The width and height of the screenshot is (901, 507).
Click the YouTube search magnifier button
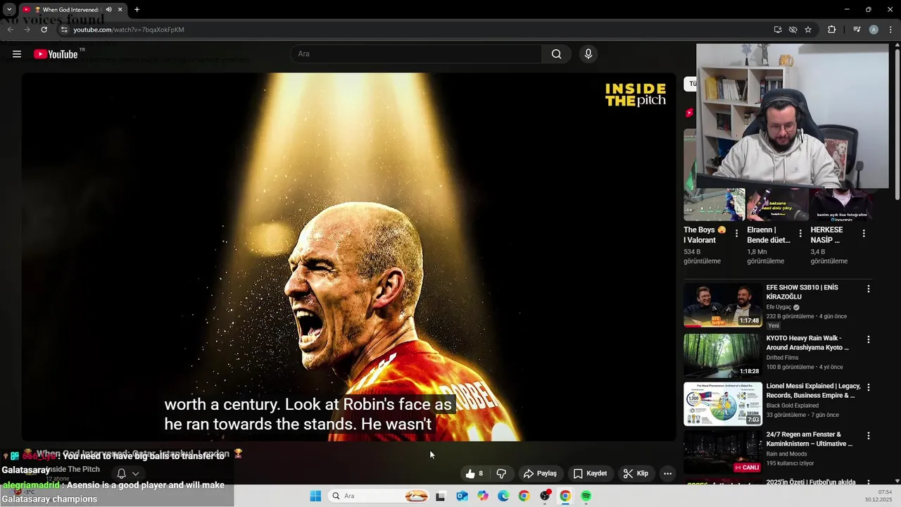[x=556, y=54]
